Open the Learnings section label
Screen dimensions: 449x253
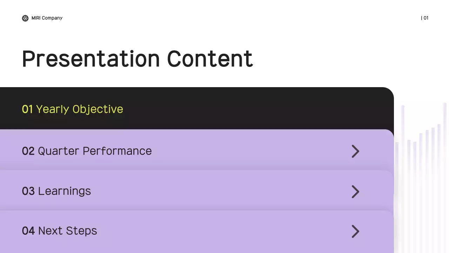pyautogui.click(x=64, y=191)
